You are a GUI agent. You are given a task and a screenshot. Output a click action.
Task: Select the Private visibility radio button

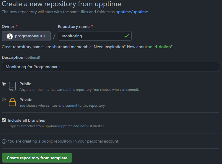tap(4, 100)
